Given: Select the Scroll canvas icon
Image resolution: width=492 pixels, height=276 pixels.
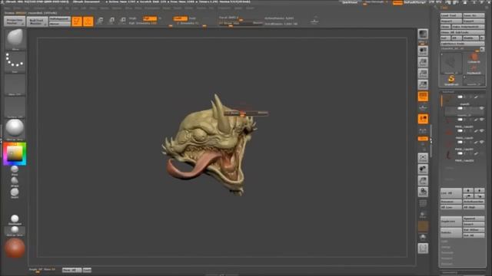Looking at the screenshot, I should pos(423,51).
